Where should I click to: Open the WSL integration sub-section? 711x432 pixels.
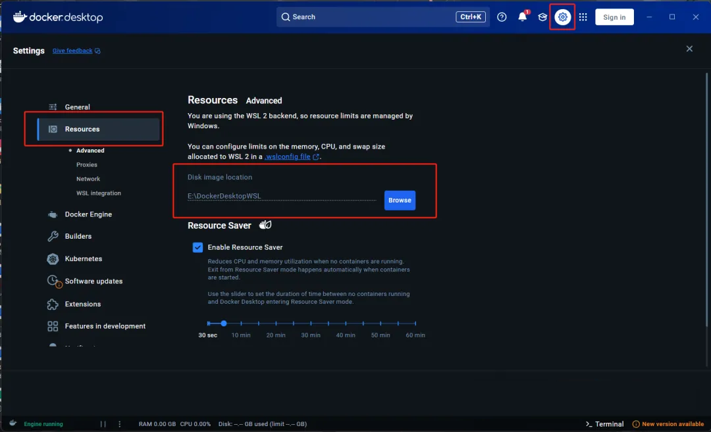point(98,193)
